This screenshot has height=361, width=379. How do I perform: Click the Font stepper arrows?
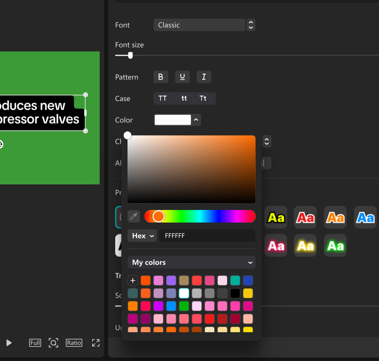tap(251, 25)
